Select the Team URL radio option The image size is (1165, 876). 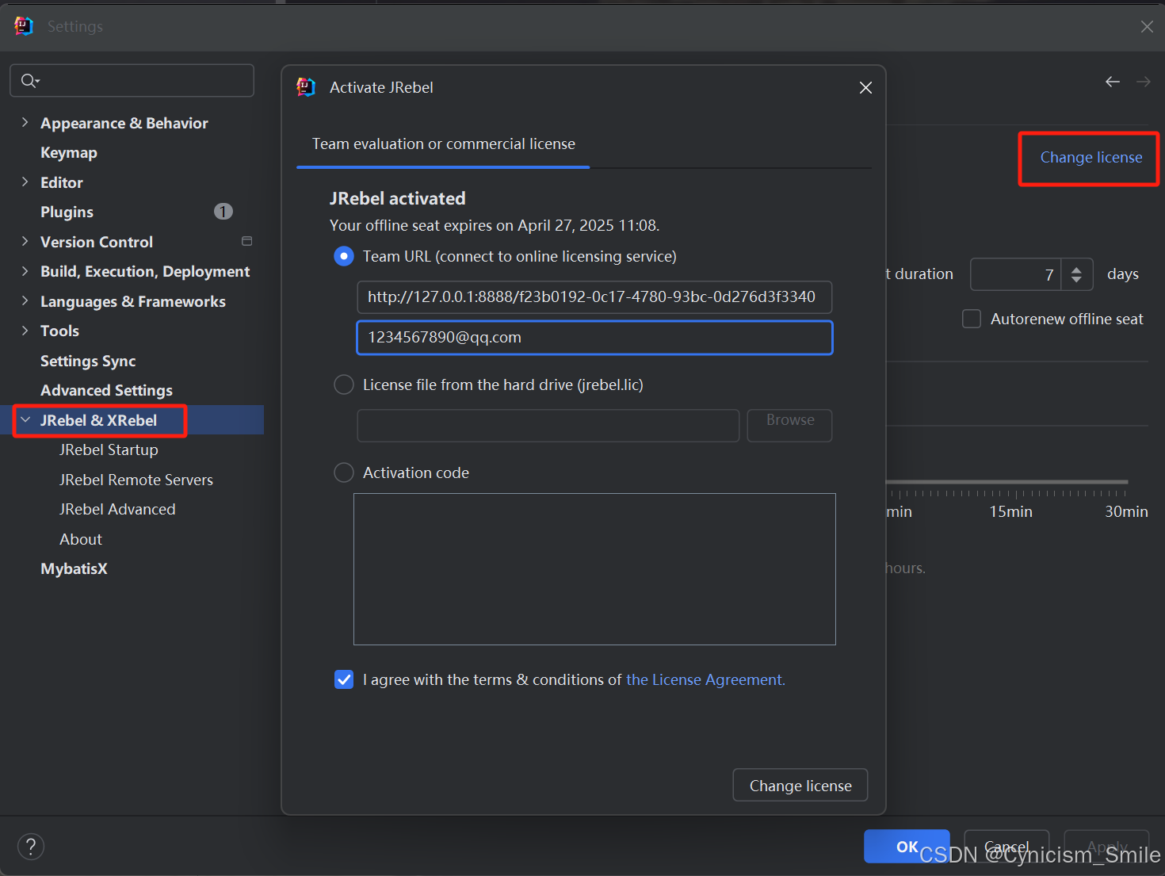tap(344, 256)
